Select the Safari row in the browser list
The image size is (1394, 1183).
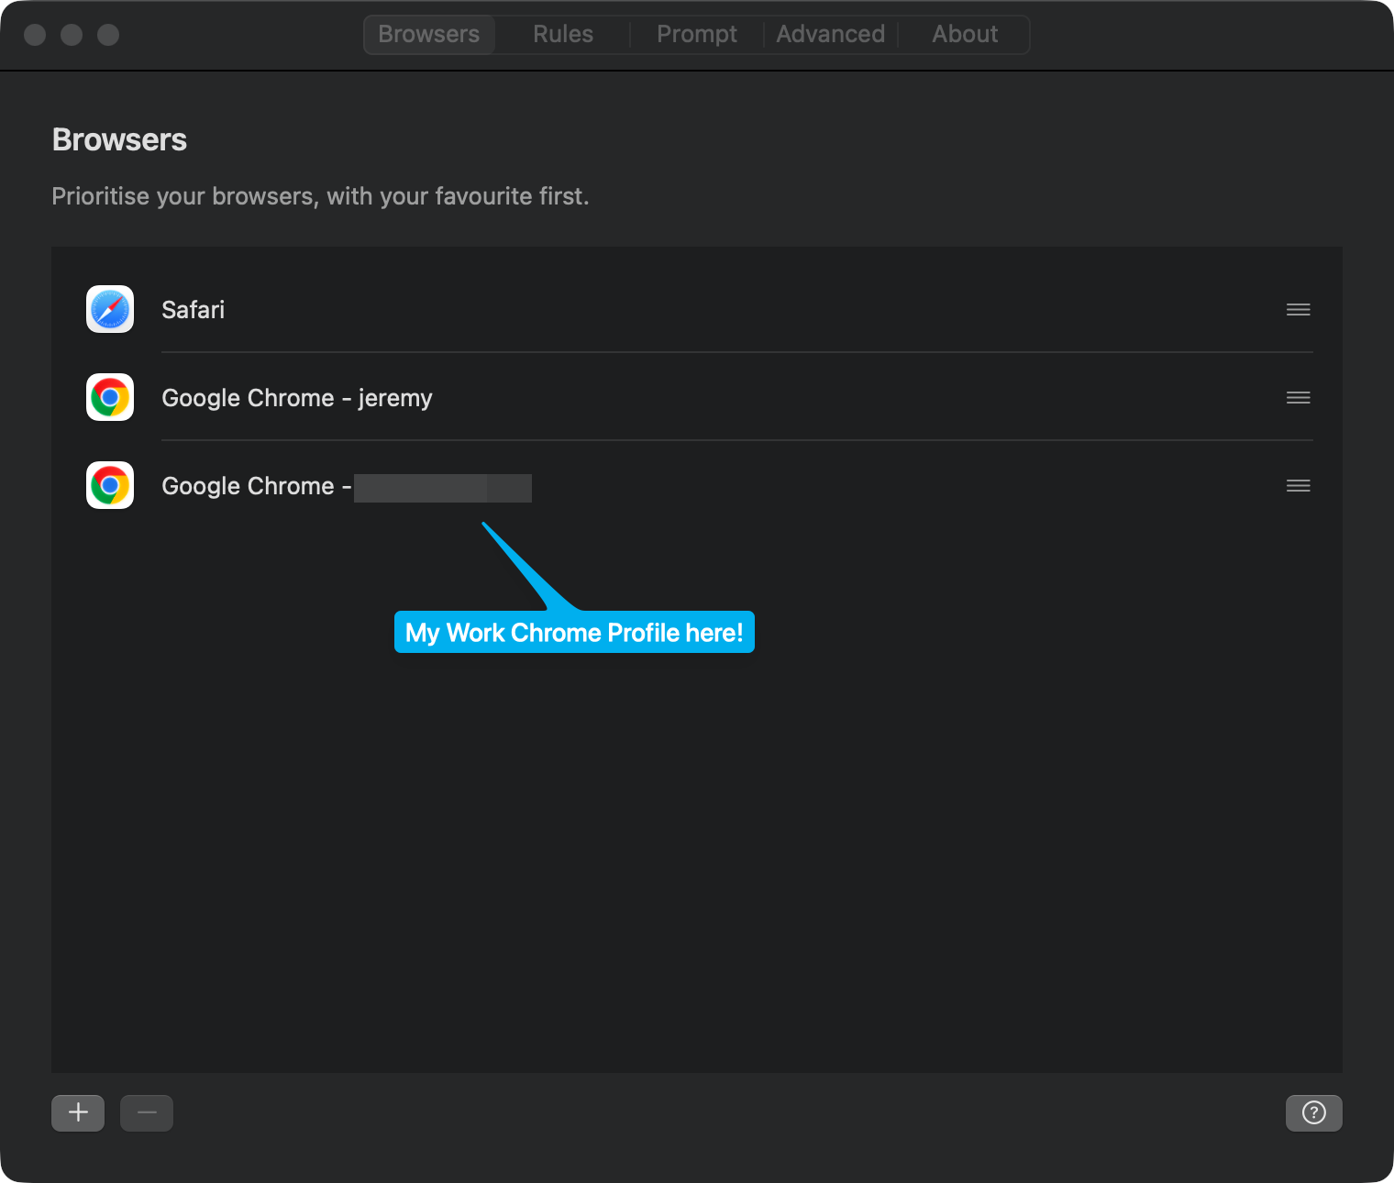[x=642, y=309]
